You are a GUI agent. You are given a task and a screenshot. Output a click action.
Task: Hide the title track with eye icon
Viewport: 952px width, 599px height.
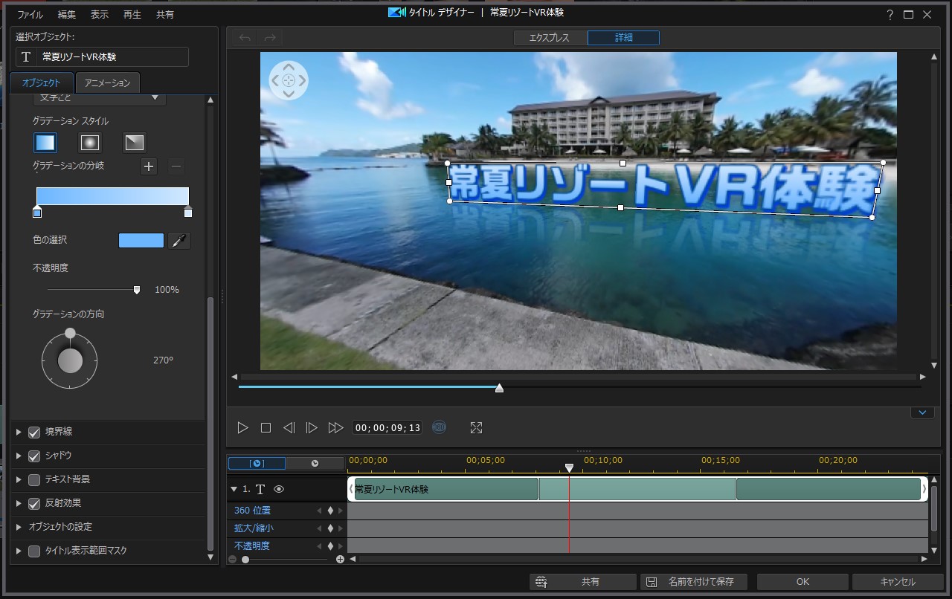point(279,489)
